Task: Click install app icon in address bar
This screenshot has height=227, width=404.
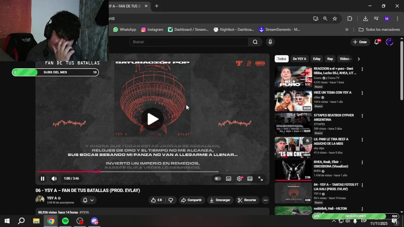Action: (316, 19)
